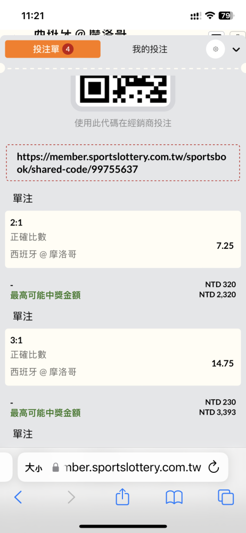Tap the 14.75 odds value
246x533 pixels.
[x=223, y=364]
